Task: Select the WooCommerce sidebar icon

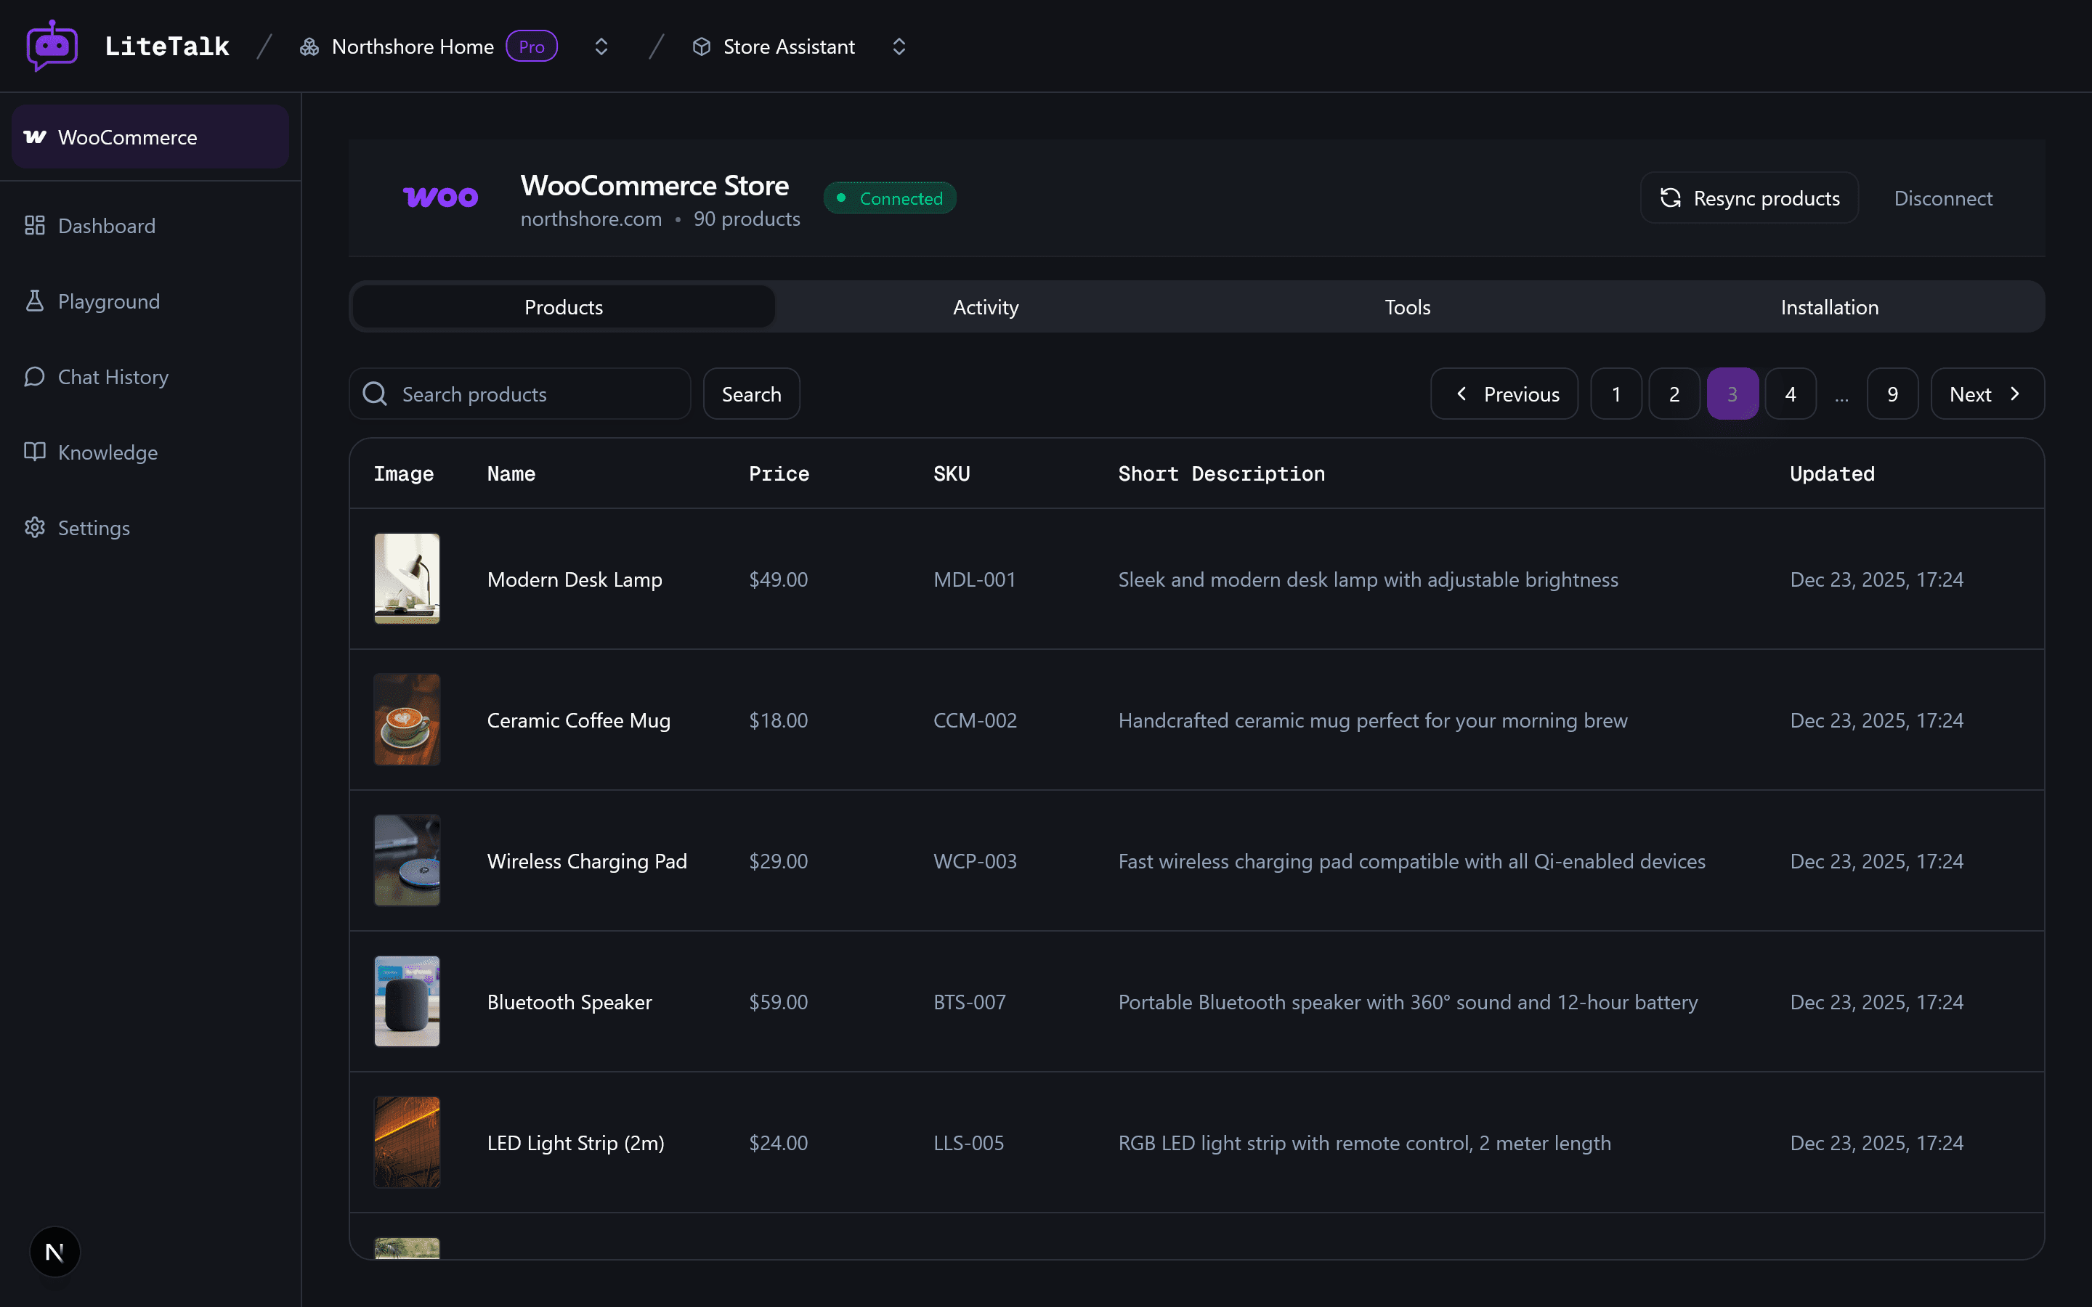Action: 33,136
